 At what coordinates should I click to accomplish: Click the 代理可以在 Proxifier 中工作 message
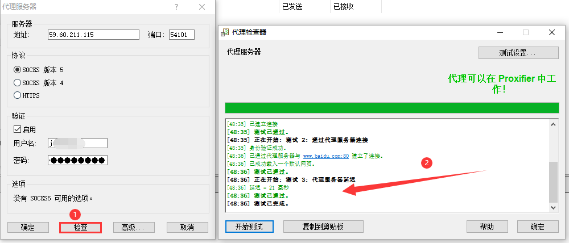[x=501, y=84]
